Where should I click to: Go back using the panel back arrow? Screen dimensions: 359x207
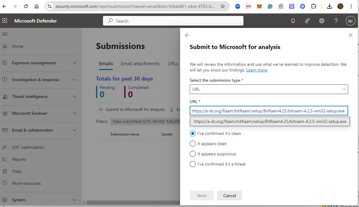187,35
